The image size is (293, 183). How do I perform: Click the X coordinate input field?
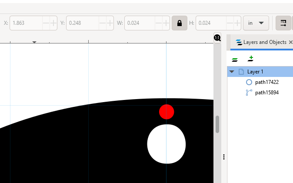pos(25,23)
